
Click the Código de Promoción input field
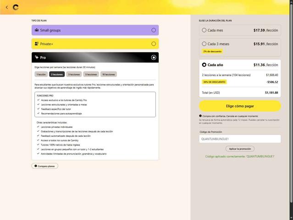tap(240, 139)
